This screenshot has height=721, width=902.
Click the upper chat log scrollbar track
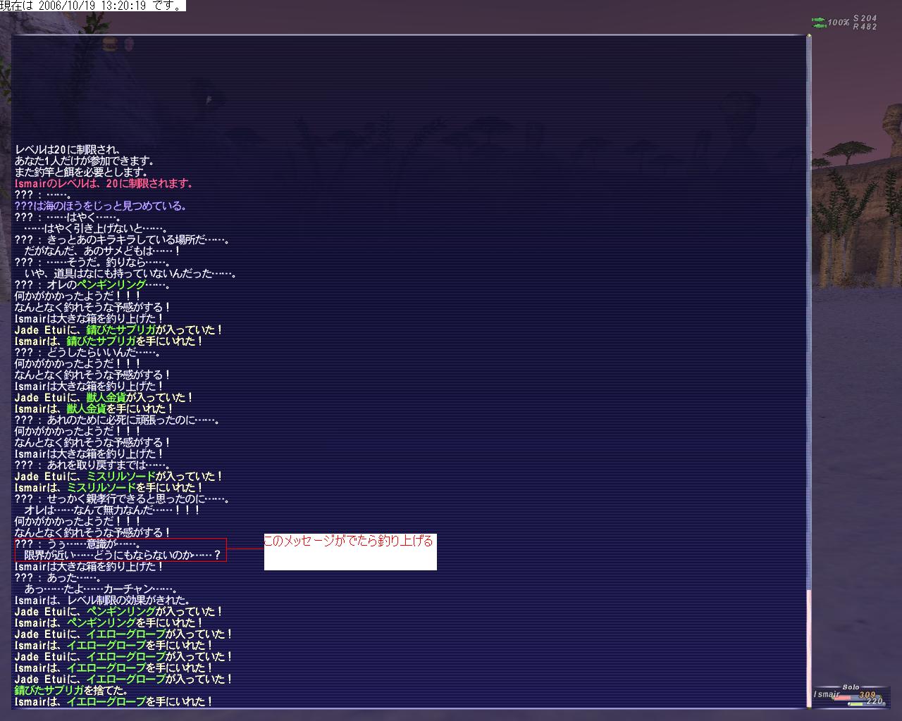point(809,282)
